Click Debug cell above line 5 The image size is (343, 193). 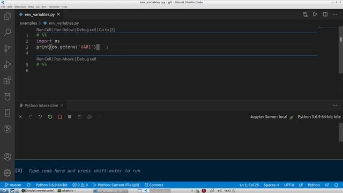pyautogui.click(x=86, y=59)
